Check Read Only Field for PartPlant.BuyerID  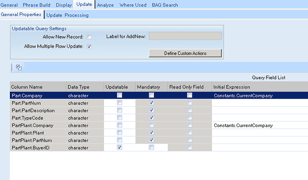190,147
